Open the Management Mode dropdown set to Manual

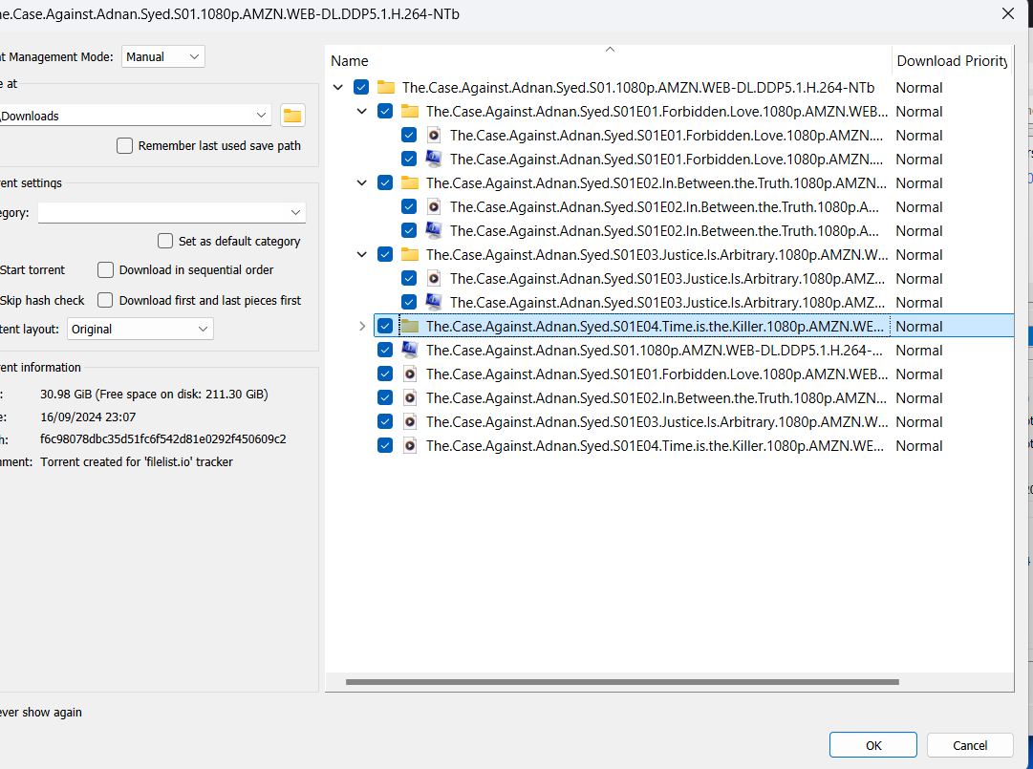tap(163, 57)
